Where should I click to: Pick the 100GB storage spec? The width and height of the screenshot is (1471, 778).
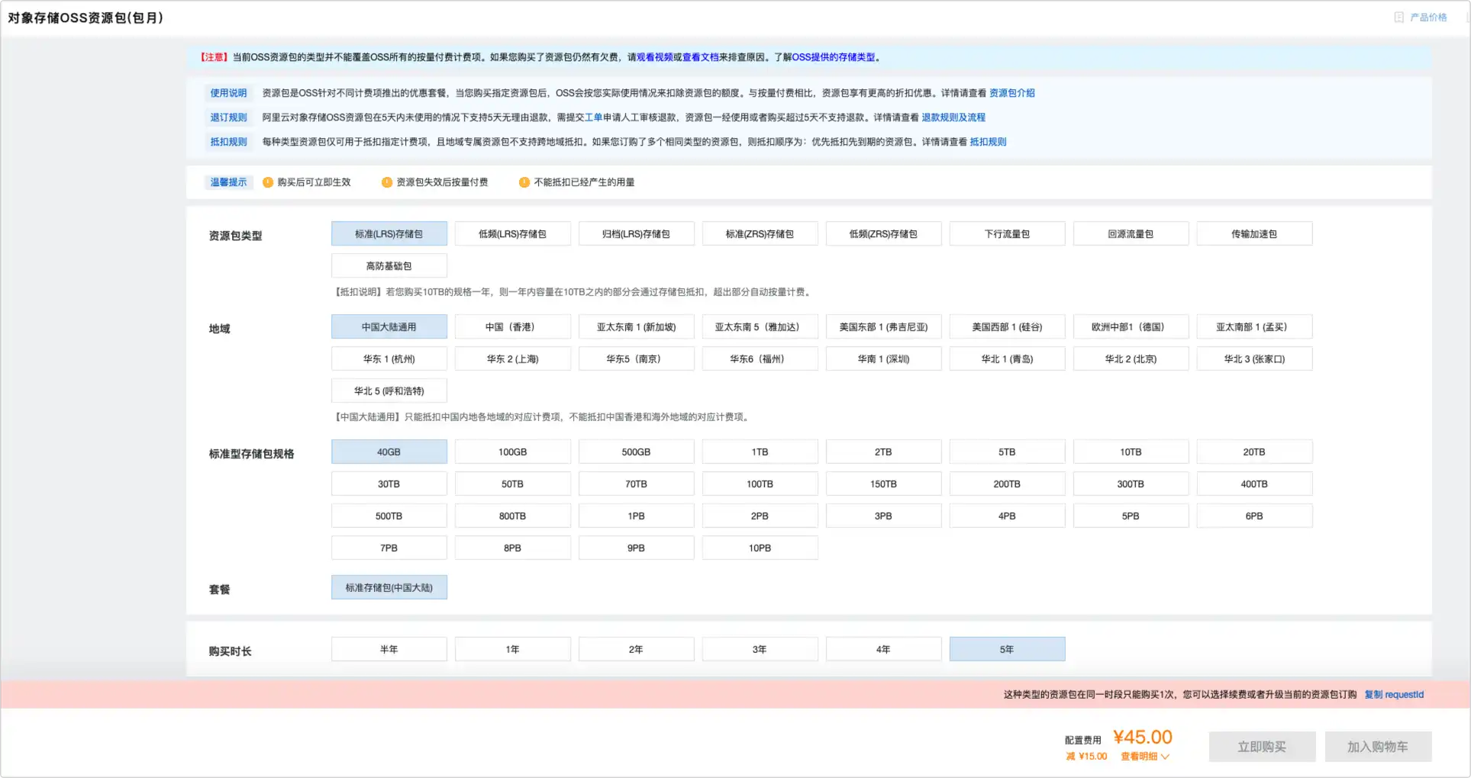(513, 452)
